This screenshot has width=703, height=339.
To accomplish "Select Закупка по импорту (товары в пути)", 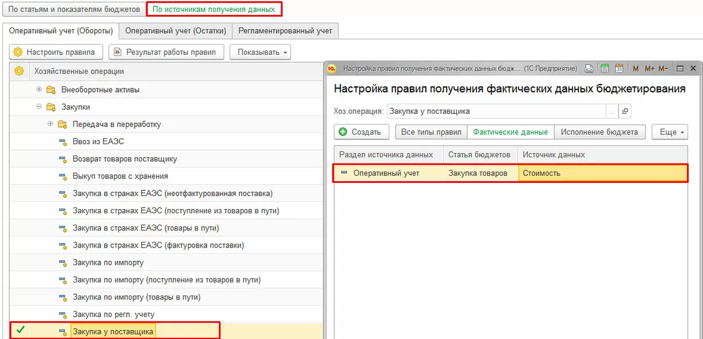I will [136, 297].
